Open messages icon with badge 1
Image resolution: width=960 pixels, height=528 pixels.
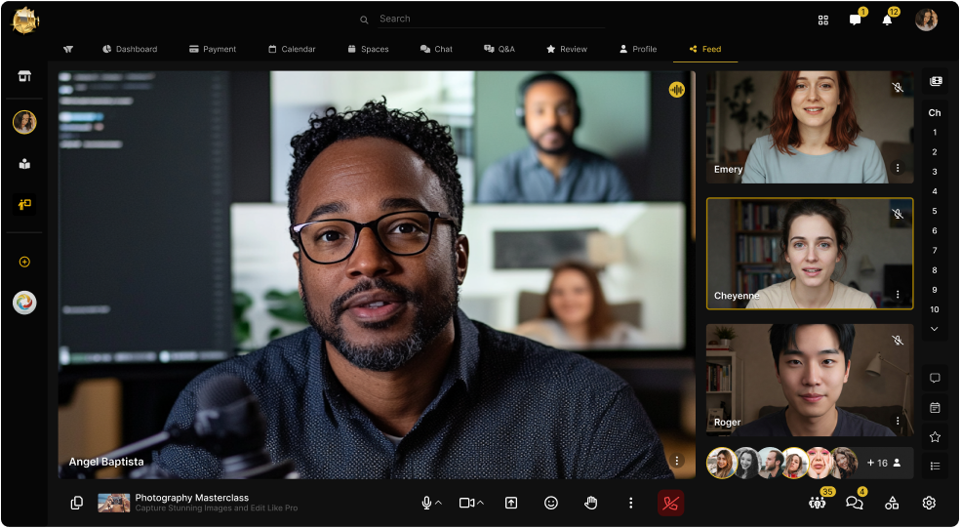coord(856,20)
